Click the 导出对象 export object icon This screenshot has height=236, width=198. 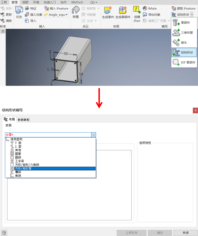[145, 15]
